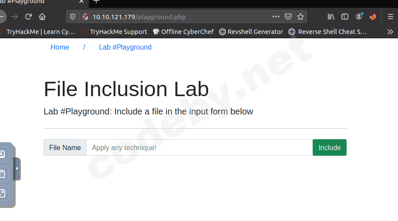Click the fullscreen icon in side toolbar
This screenshot has height=221, width=398.
point(2,193)
